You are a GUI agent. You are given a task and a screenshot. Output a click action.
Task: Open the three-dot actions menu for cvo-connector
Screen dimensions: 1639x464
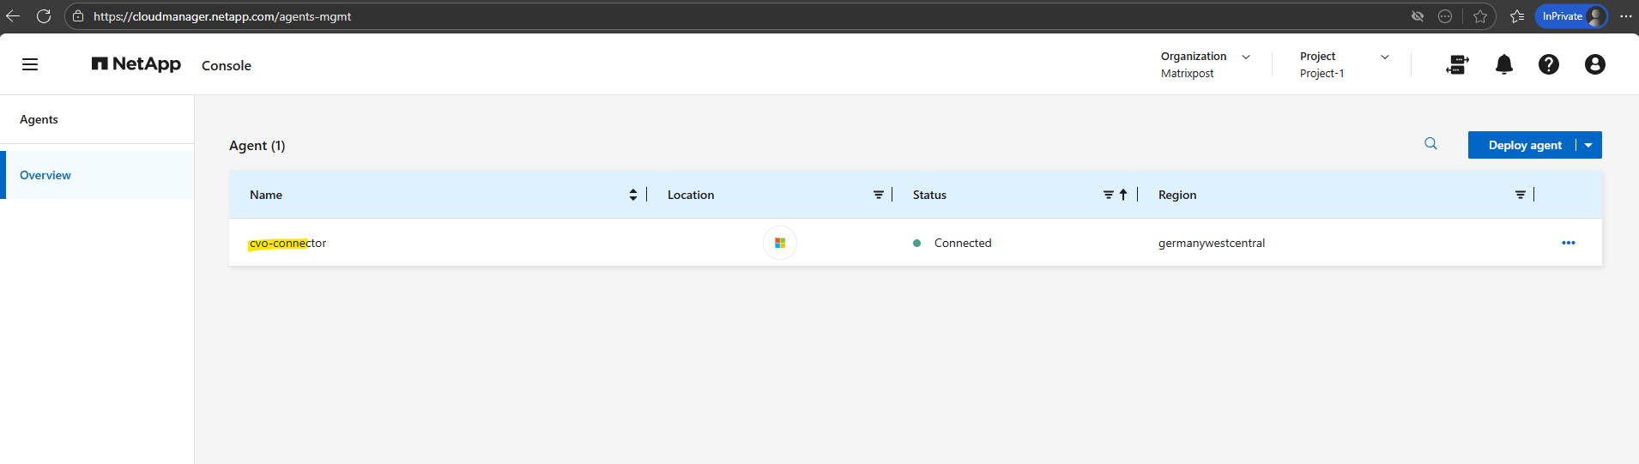[1568, 243]
